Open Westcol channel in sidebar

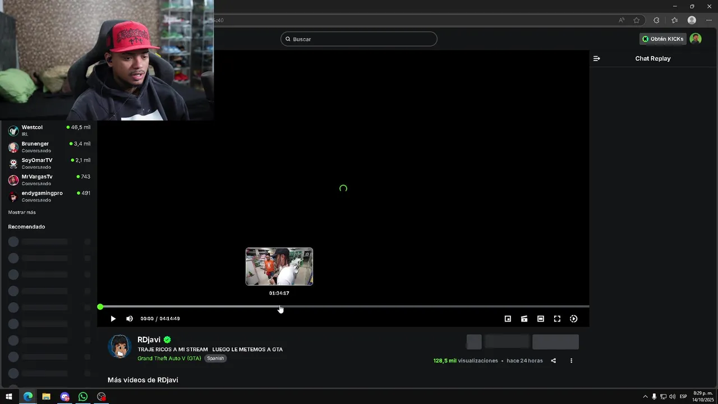click(x=49, y=130)
